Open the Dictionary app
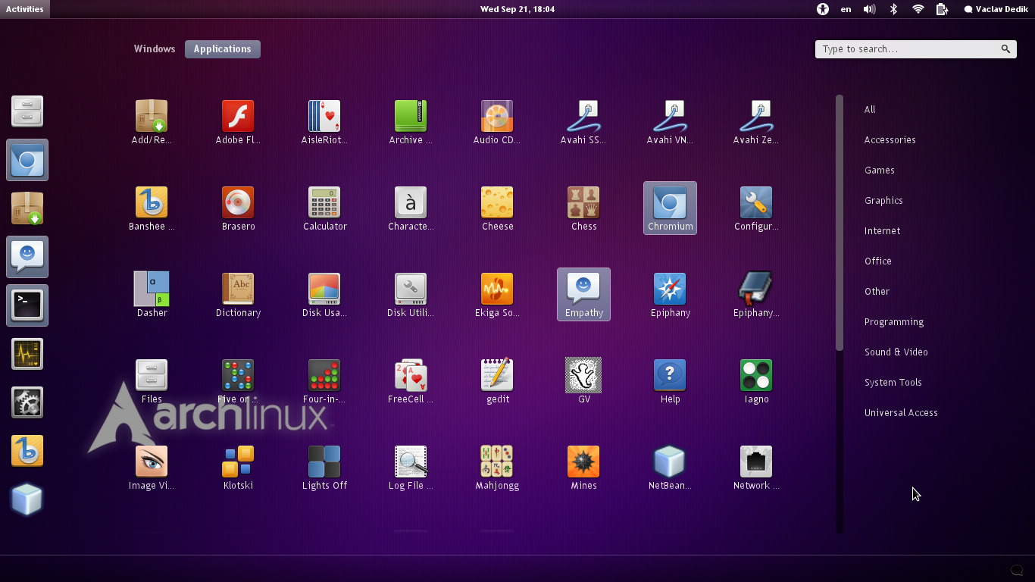This screenshot has height=582, width=1035. point(238,295)
